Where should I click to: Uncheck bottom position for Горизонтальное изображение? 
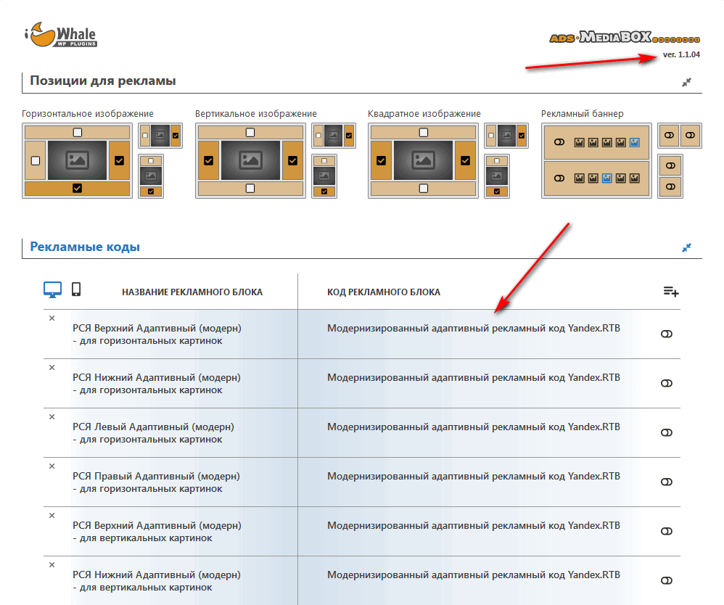pyautogui.click(x=78, y=189)
